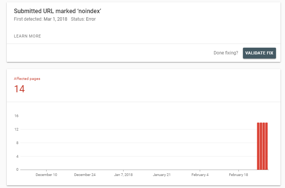The width and height of the screenshot is (285, 188).
Task: Open the LEARN MORE link
Action: tap(27, 36)
